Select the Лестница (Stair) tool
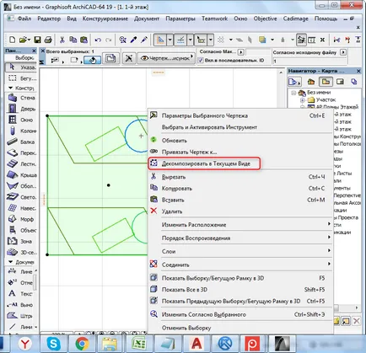The image size is (366, 353). point(21,164)
